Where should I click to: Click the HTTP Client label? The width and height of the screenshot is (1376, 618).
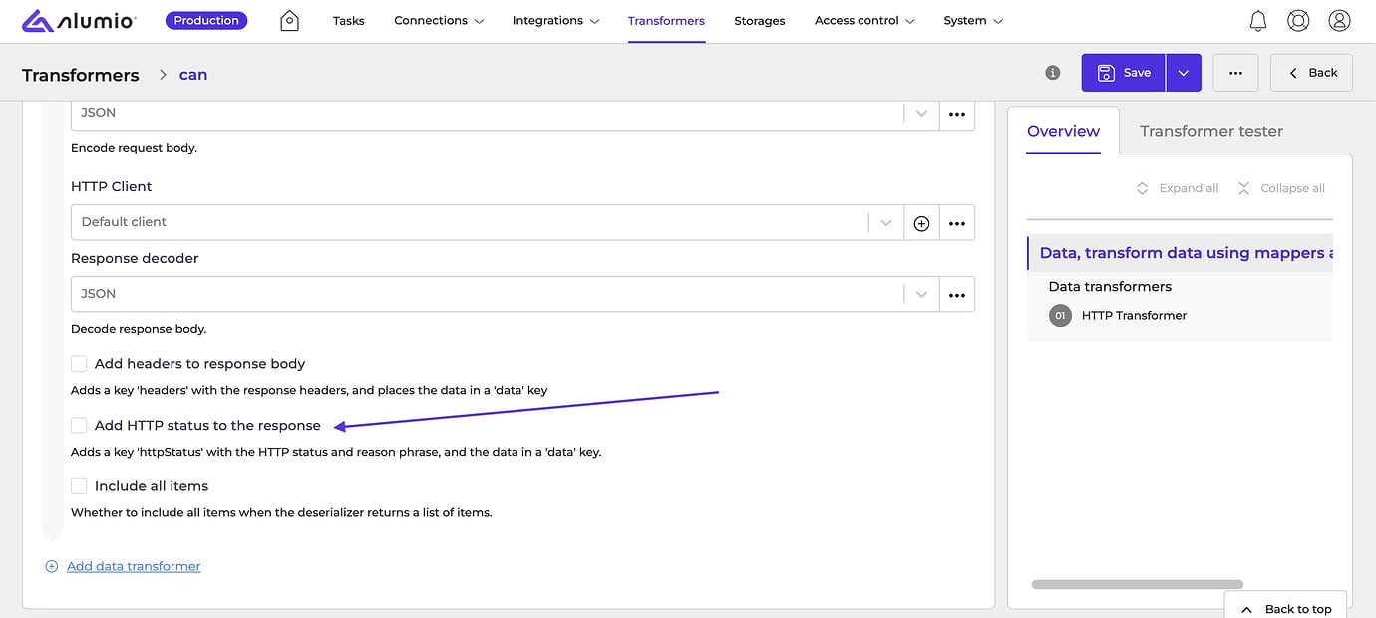[112, 187]
